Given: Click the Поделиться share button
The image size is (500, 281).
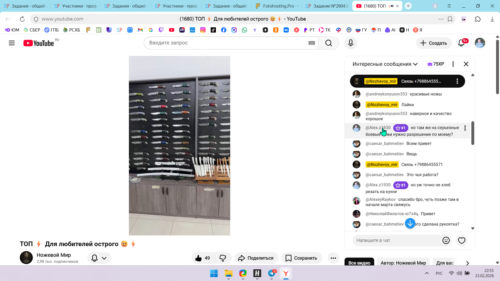Looking at the screenshot, I should click(256, 258).
